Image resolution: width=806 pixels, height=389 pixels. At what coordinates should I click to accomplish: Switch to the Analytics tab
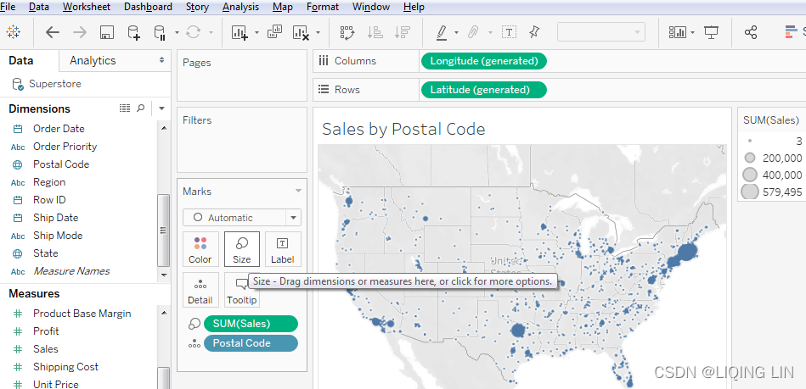93,60
